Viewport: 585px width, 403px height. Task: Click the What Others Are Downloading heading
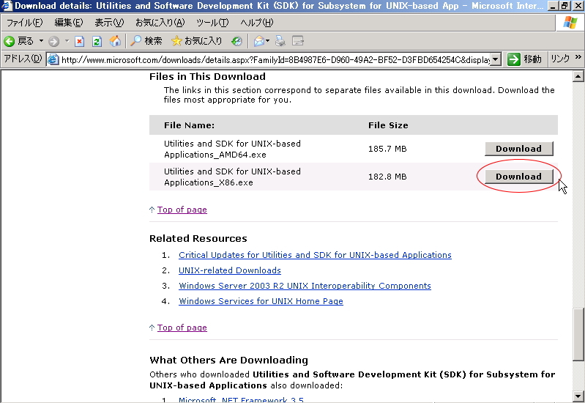(228, 360)
